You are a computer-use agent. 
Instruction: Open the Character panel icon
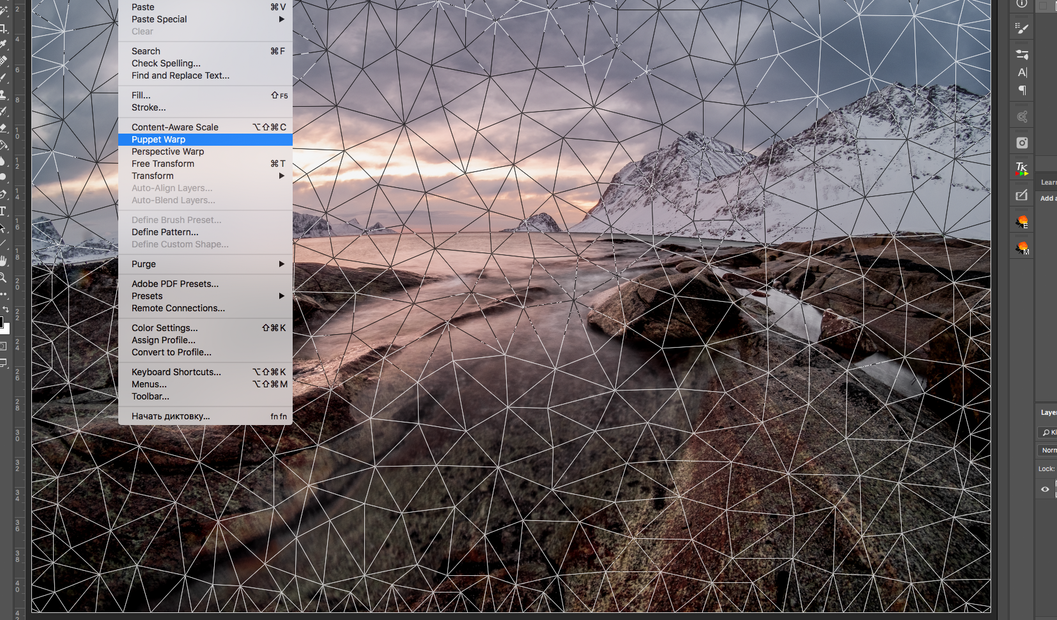1022,72
